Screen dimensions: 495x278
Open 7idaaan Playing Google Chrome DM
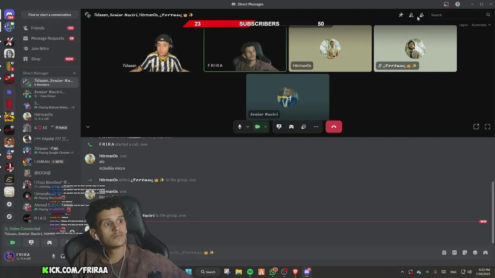pyautogui.click(x=49, y=150)
